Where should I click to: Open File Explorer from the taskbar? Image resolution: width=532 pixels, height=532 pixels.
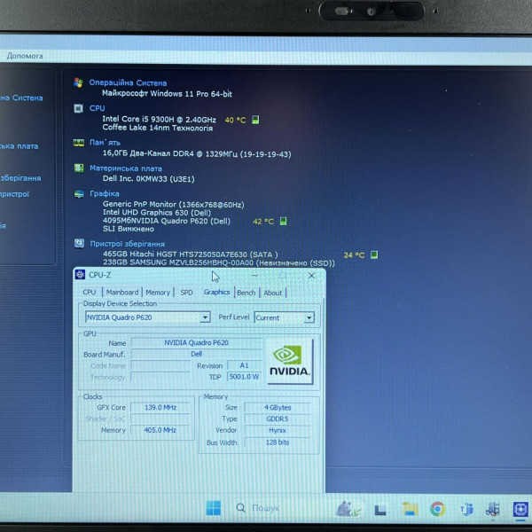[x=410, y=509]
